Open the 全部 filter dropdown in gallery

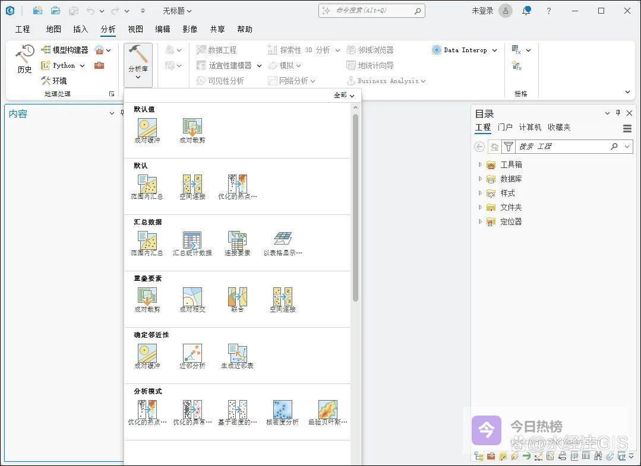[x=343, y=95]
